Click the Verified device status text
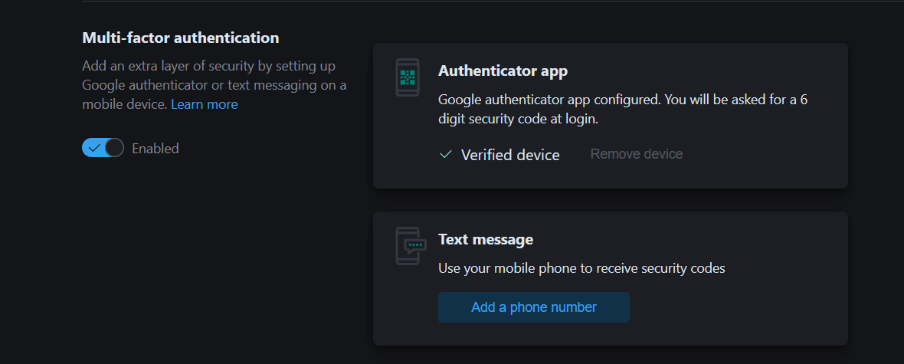 [510, 155]
